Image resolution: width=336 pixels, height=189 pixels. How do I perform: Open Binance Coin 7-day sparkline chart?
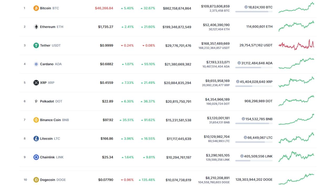click(x=296, y=119)
